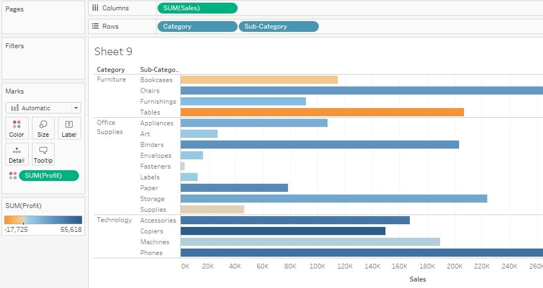Image resolution: width=543 pixels, height=288 pixels.
Task: Select the Sub-Category pill in Rows
Action: [x=278, y=26]
